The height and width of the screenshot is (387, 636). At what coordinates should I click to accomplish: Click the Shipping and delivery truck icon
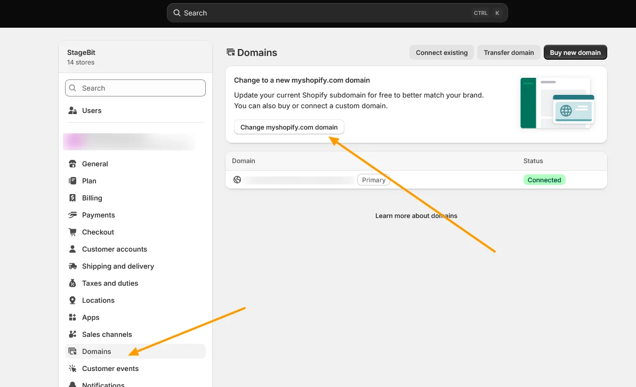pyautogui.click(x=73, y=266)
